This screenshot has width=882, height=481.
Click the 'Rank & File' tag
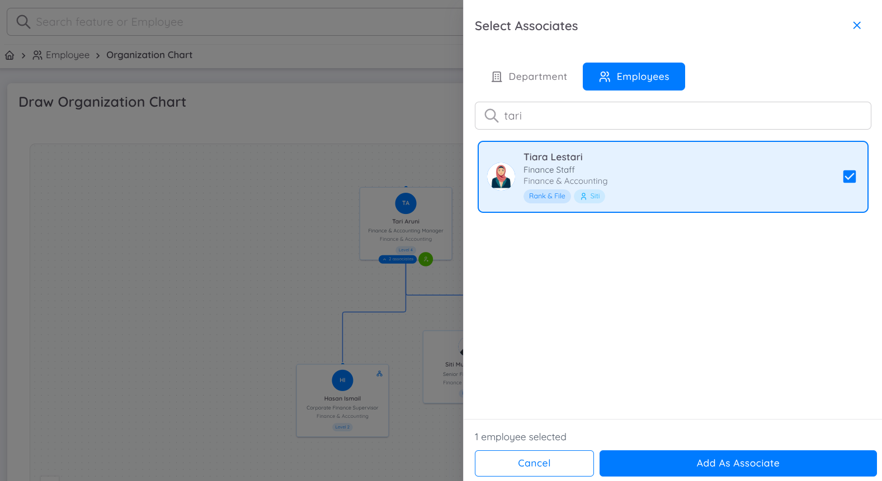click(x=547, y=196)
